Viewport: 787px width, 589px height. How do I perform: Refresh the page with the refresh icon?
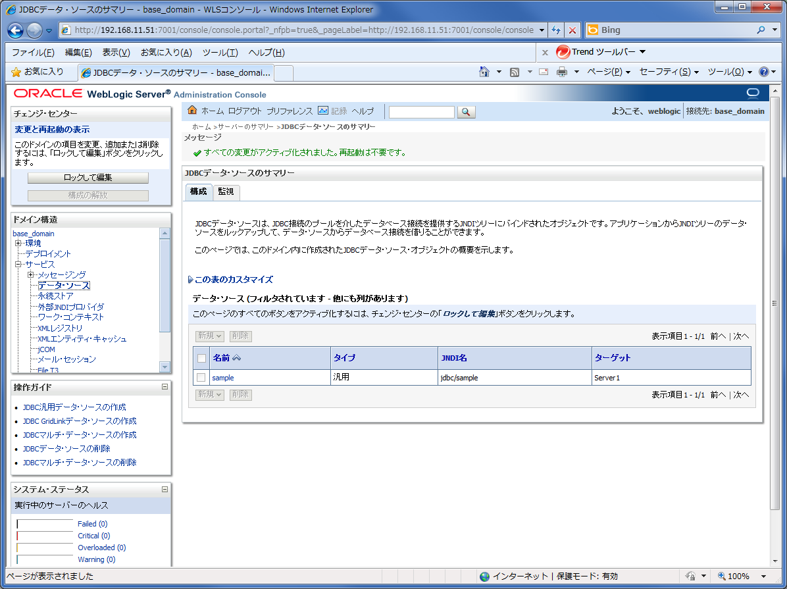click(556, 30)
